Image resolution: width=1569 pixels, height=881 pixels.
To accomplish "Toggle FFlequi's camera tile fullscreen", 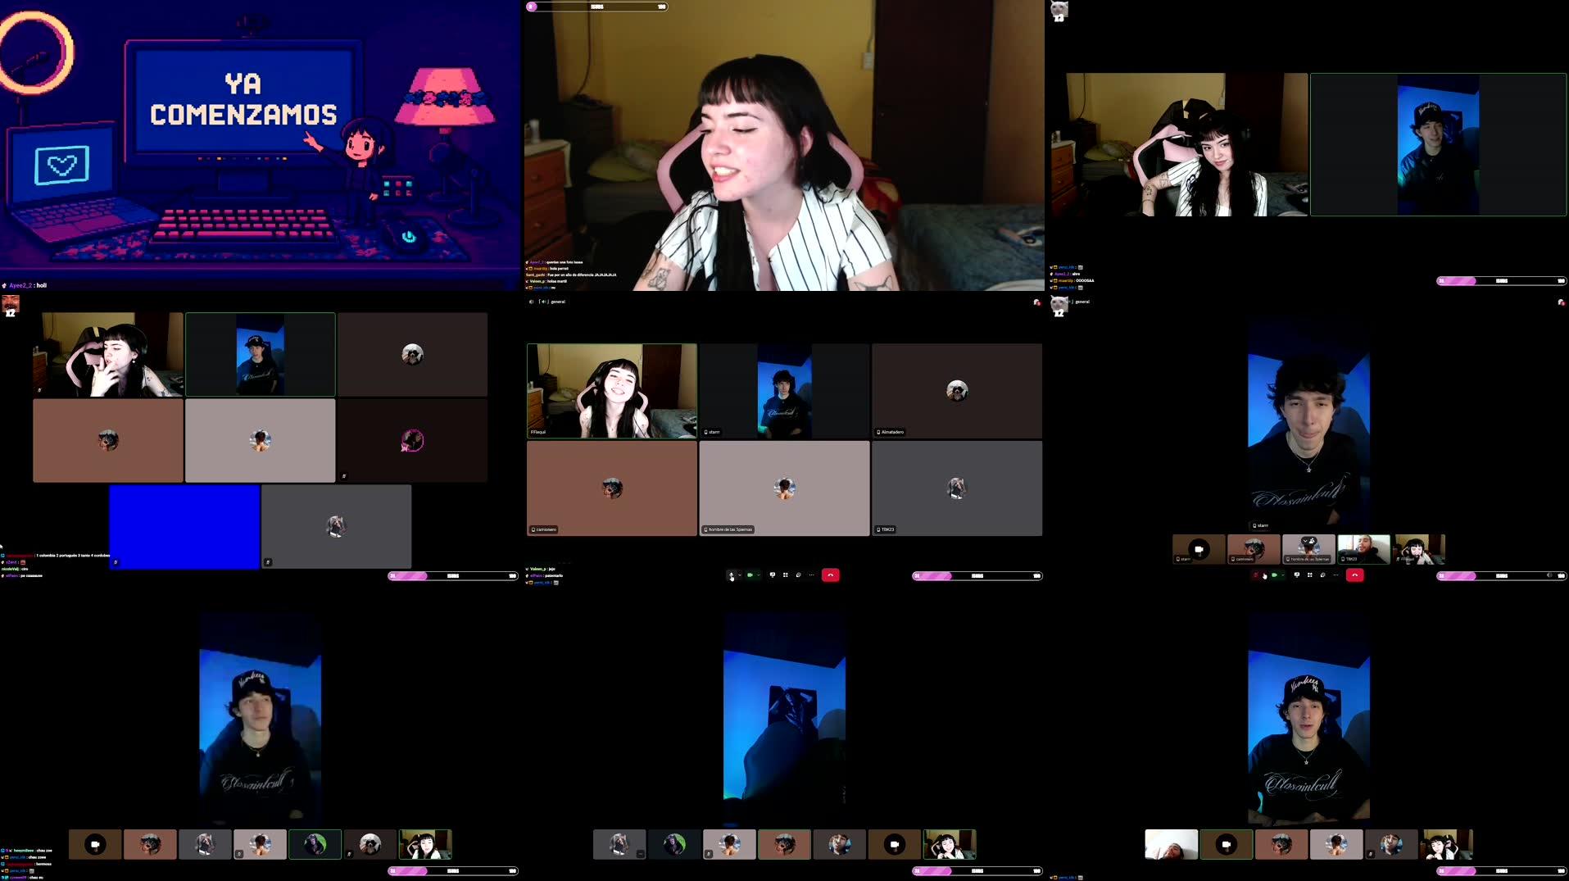I will pyautogui.click(x=610, y=392).
